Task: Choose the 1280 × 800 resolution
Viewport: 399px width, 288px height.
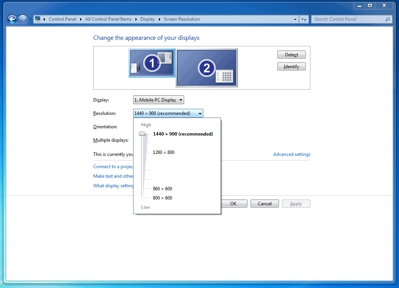Action: (x=163, y=152)
